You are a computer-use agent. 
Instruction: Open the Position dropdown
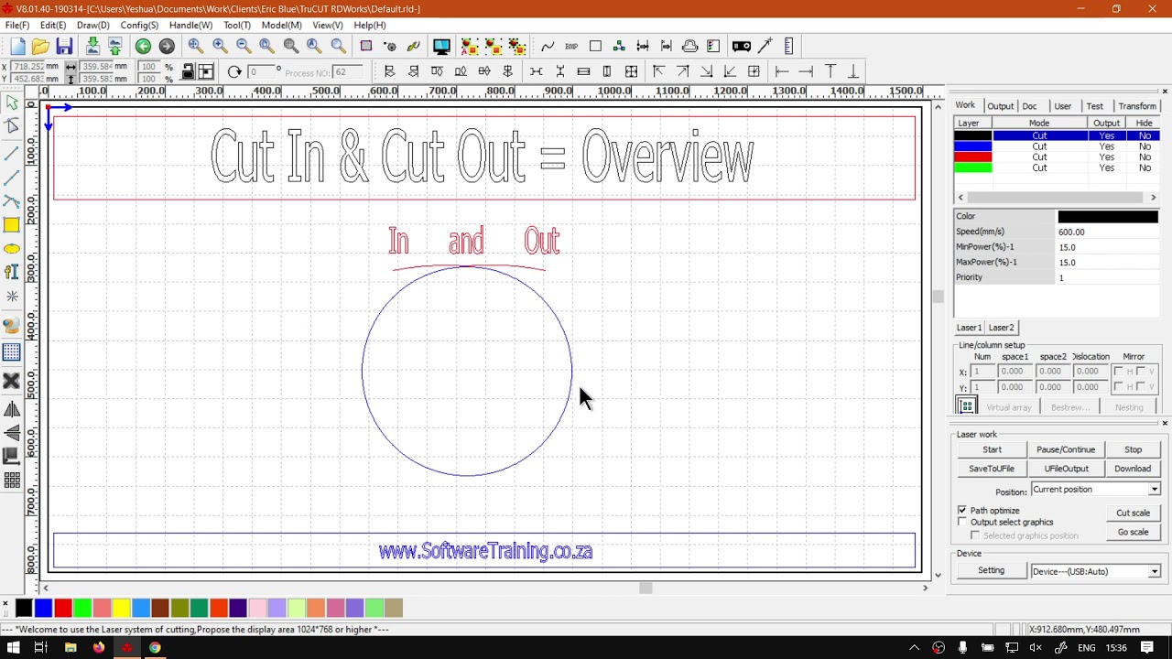click(1155, 490)
